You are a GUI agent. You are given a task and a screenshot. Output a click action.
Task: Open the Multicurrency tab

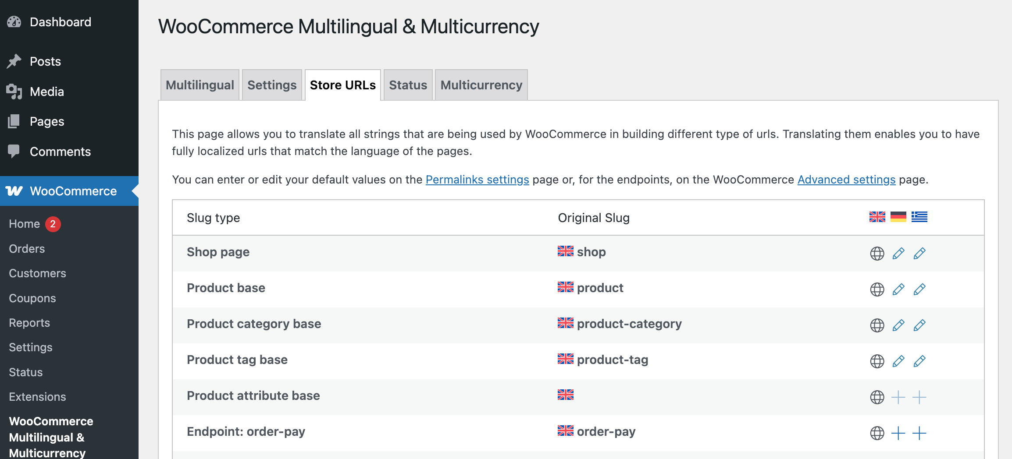tap(481, 85)
